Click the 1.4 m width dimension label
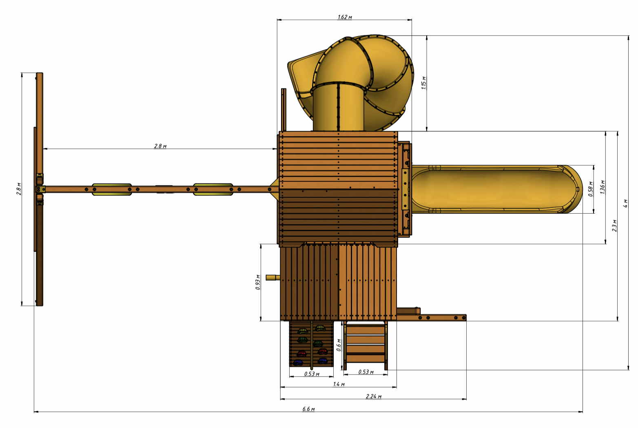 (x=339, y=384)
